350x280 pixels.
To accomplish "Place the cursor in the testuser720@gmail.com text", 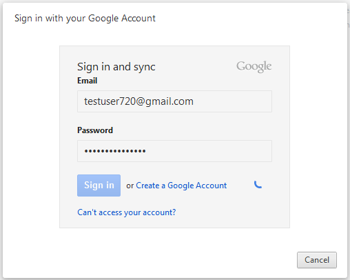I will (x=138, y=101).
